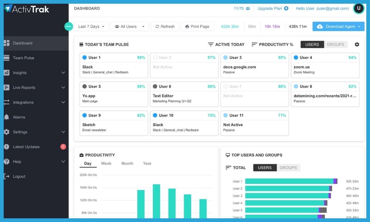
Task: Sort by Productivity %
Action: [x=272, y=44]
